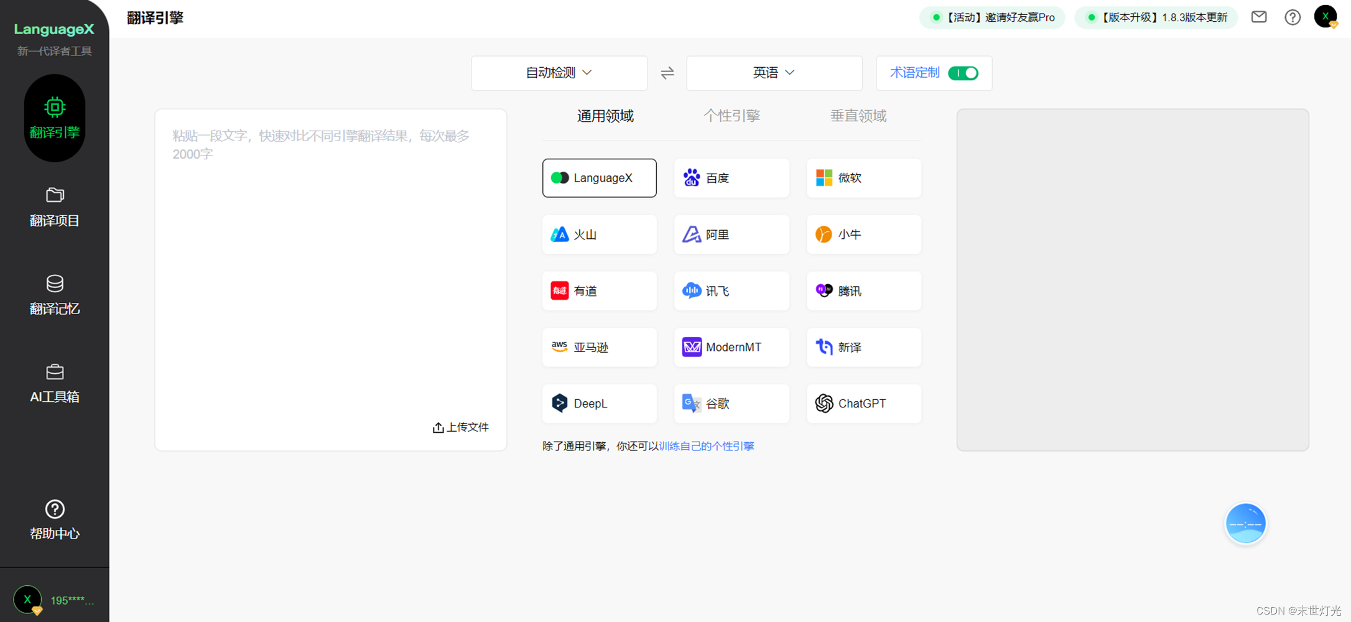The width and height of the screenshot is (1351, 622).
Task: Toggle the 术语定制 switch
Action: pos(963,73)
